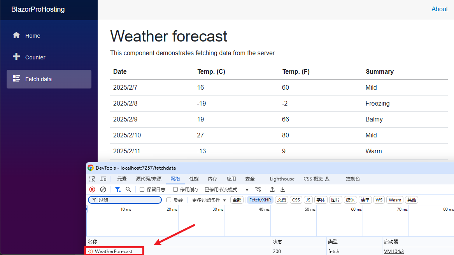Toggle the Fetch/XHR filter chip
The image size is (454, 255).
pos(260,200)
